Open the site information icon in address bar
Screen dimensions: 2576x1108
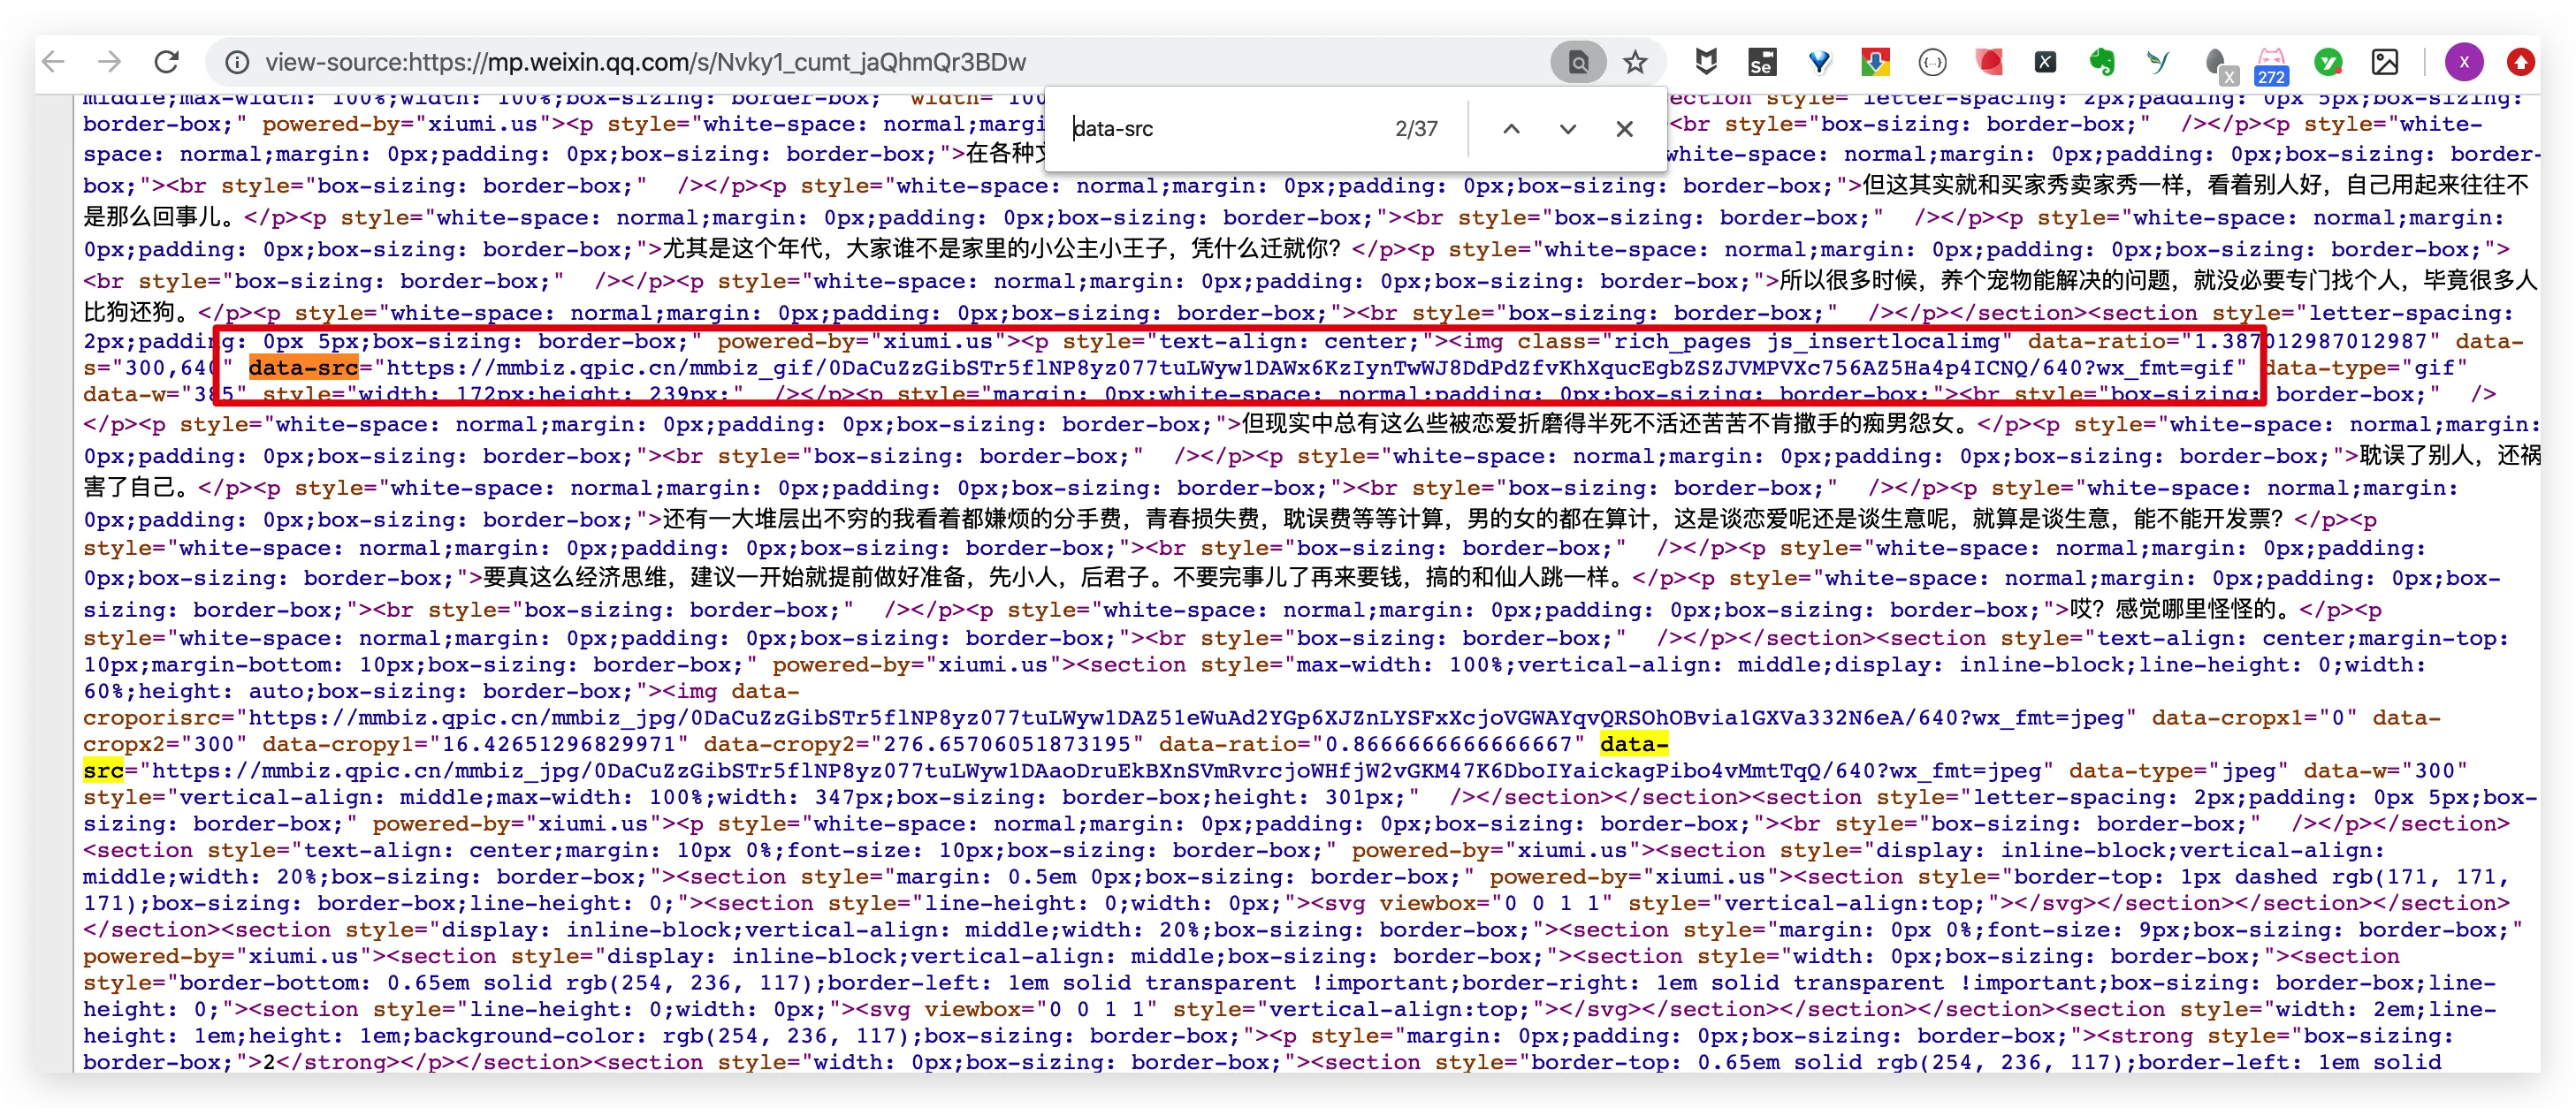point(237,63)
